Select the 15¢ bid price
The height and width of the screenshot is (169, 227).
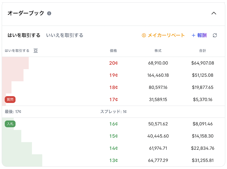(114, 136)
